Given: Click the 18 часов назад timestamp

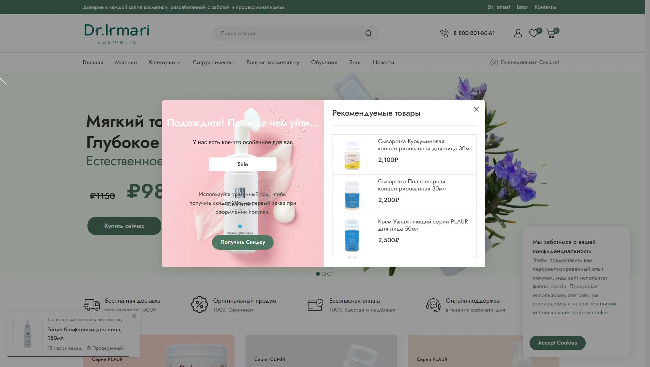Looking at the screenshot, I should click(65, 348).
